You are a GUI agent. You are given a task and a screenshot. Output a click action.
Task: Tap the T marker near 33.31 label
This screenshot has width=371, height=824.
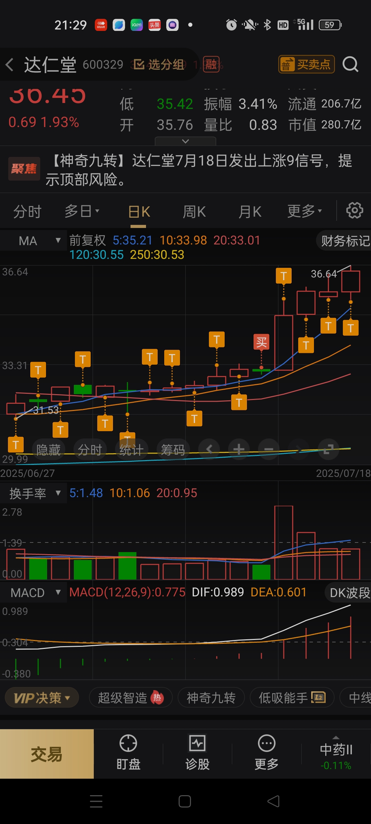pos(38,370)
